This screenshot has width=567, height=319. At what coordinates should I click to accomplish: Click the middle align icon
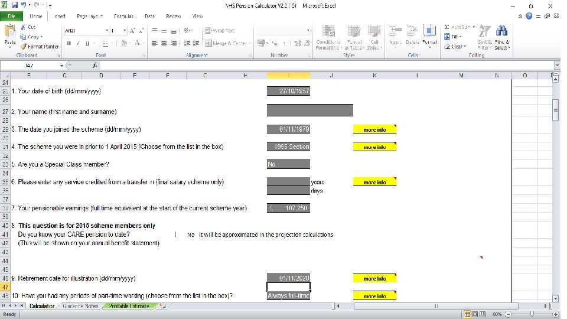coord(164,31)
